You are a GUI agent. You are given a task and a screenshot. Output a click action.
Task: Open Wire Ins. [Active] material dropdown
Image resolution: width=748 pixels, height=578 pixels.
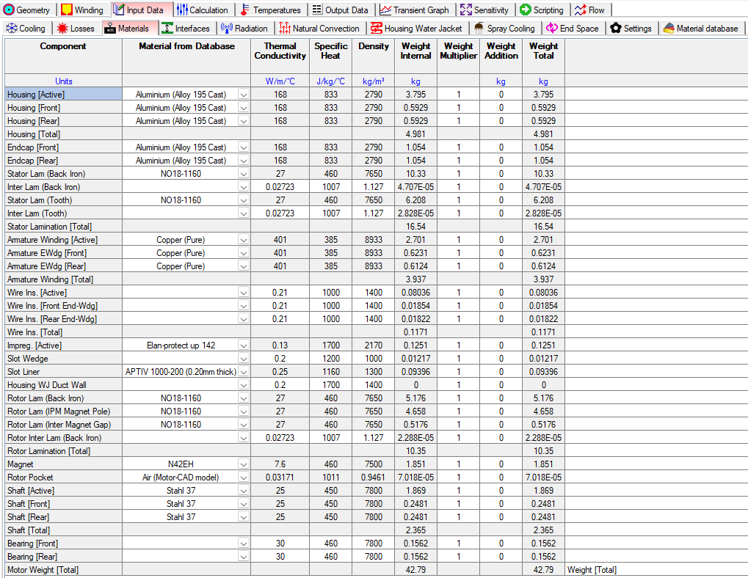point(243,293)
